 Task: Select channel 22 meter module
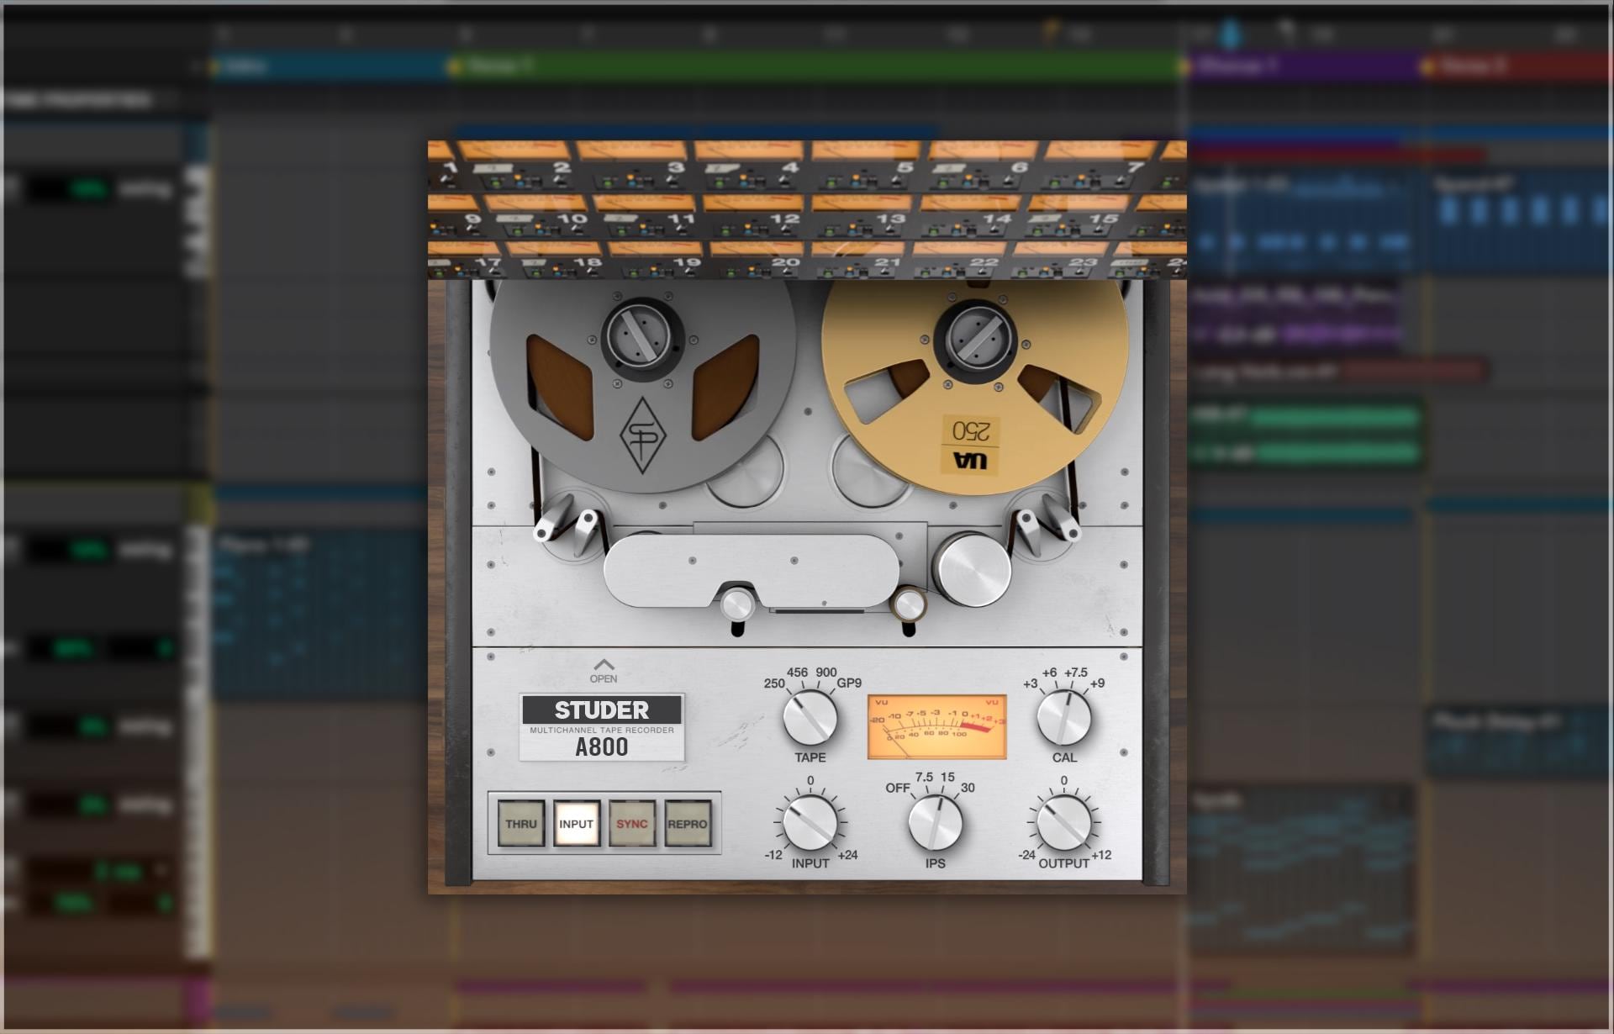tap(959, 260)
